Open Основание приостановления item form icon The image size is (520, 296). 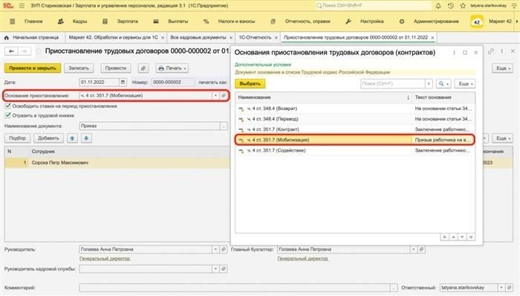tap(224, 96)
